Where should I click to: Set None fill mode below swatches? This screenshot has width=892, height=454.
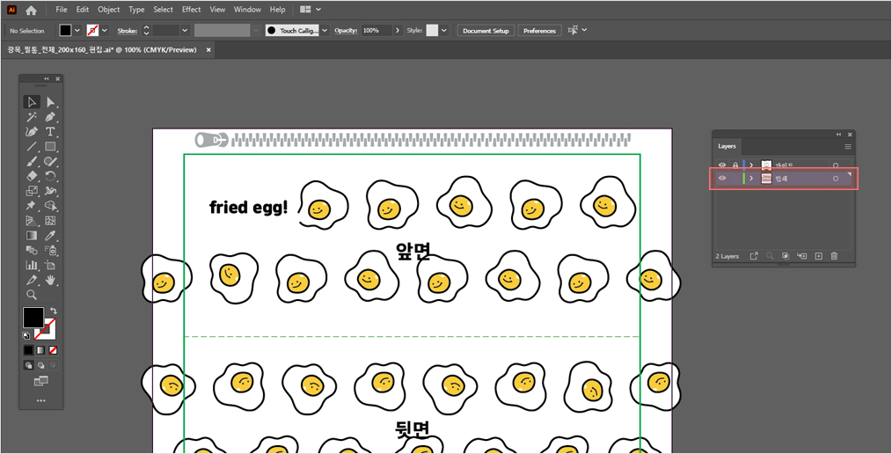[x=53, y=350]
